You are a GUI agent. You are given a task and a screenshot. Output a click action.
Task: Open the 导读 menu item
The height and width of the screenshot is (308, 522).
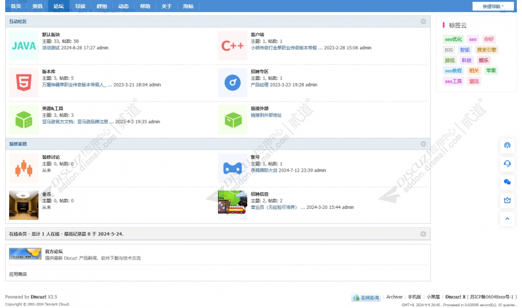tap(80, 6)
